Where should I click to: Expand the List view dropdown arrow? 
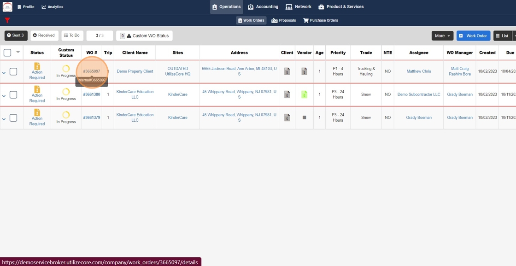tap(514, 35)
